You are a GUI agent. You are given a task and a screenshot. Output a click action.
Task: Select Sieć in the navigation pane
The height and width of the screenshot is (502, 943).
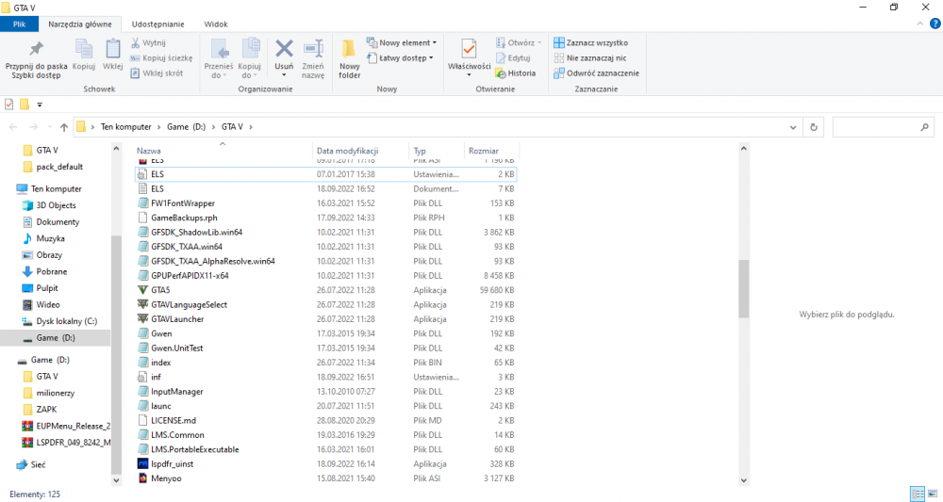tap(38, 464)
